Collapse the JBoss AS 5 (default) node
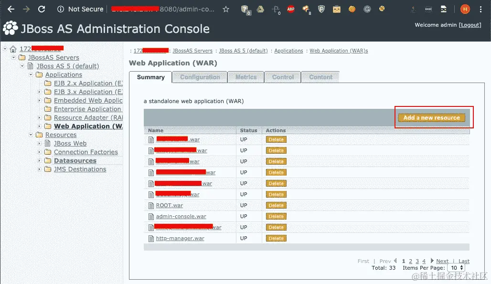The width and height of the screenshot is (491, 284). (22, 66)
